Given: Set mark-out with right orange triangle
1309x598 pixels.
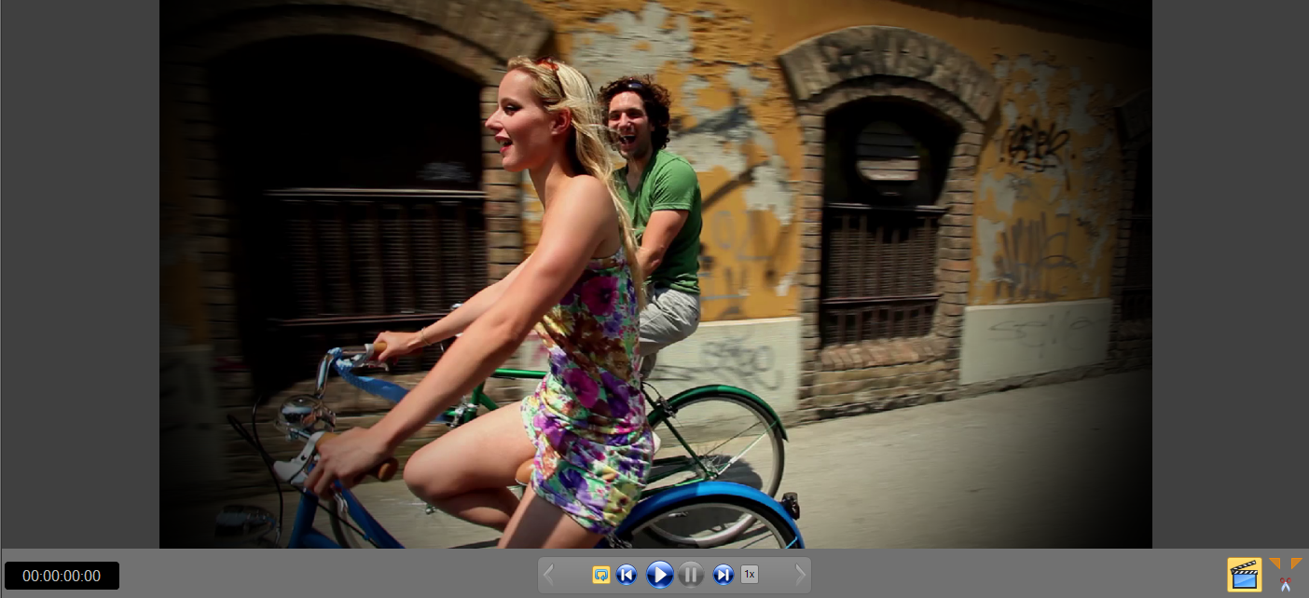Looking at the screenshot, I should pyautogui.click(x=1296, y=564).
